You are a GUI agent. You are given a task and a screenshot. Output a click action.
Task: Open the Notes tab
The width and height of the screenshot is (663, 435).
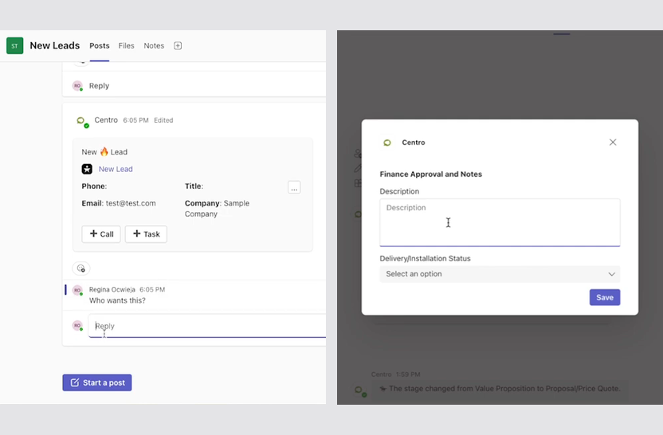(x=154, y=45)
